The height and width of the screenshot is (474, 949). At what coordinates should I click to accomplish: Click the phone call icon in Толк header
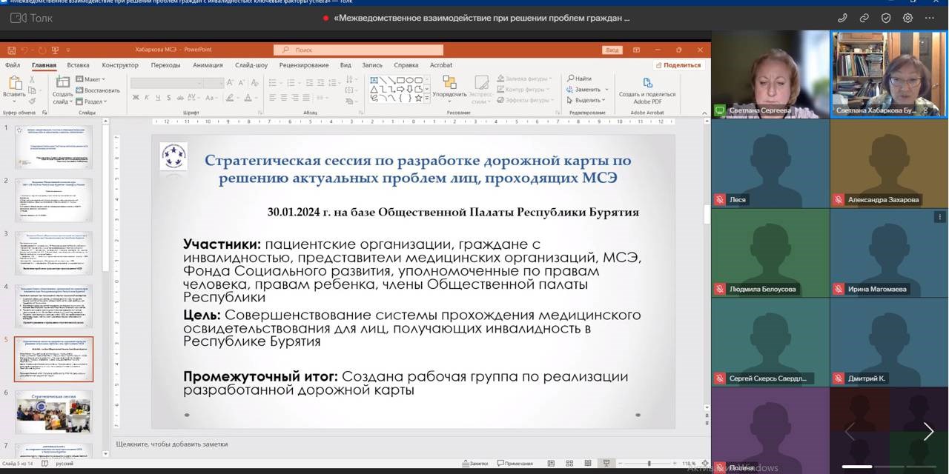842,18
